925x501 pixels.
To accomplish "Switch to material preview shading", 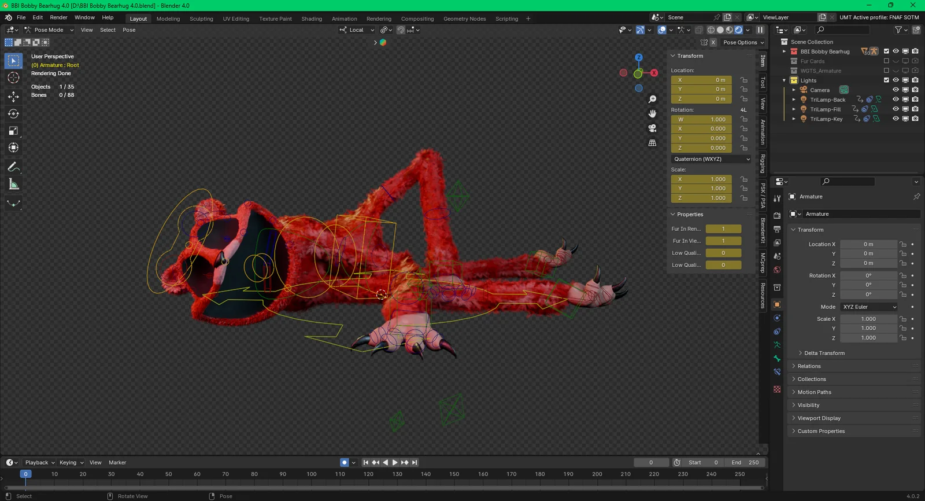I will tap(730, 30).
